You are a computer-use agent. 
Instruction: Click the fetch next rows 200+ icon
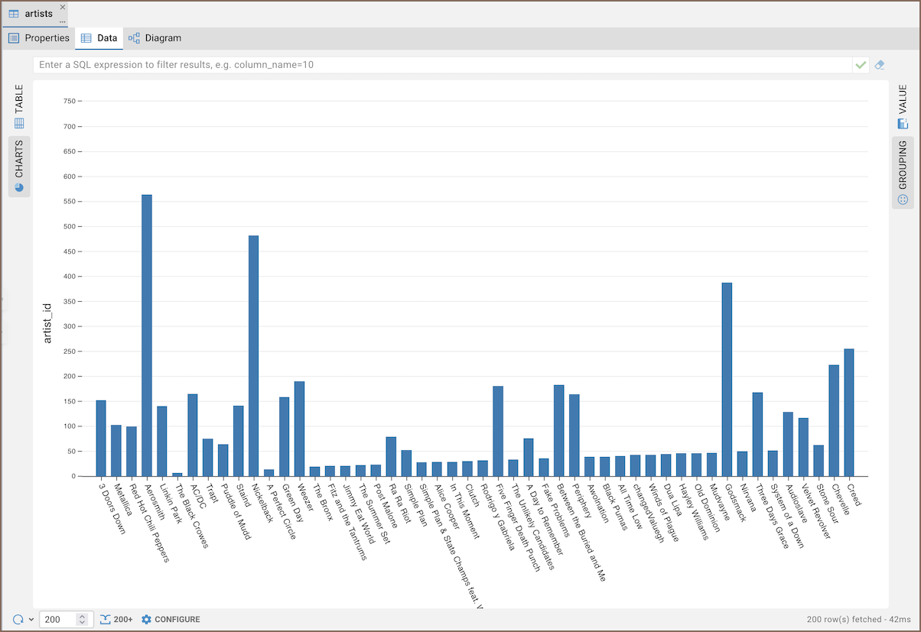click(x=106, y=619)
